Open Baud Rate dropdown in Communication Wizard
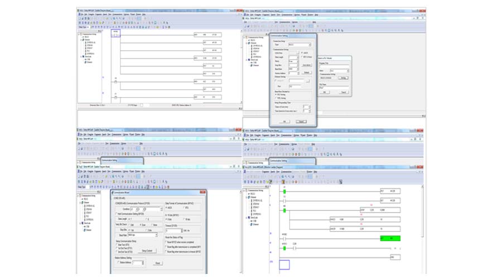The width and height of the screenshot is (502, 279). tap(142, 235)
